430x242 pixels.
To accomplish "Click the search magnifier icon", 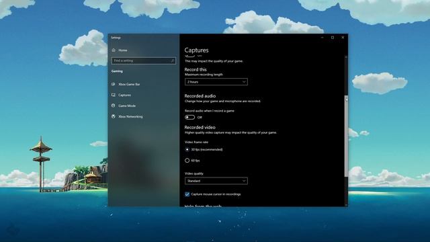I will point(173,61).
